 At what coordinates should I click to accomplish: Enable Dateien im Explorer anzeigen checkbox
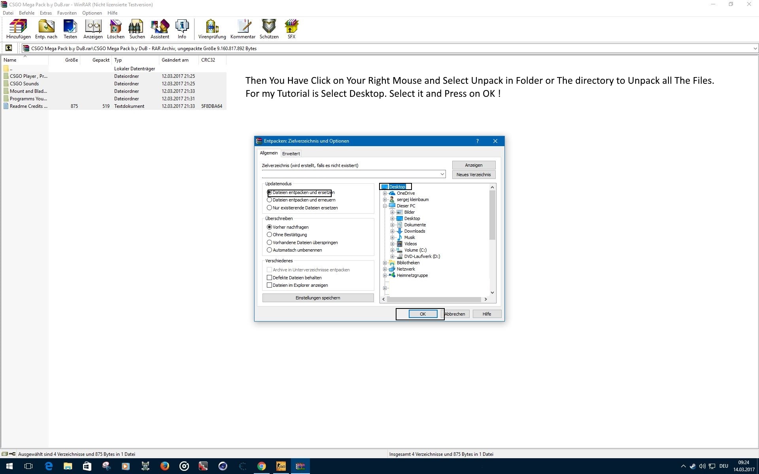tap(297, 285)
